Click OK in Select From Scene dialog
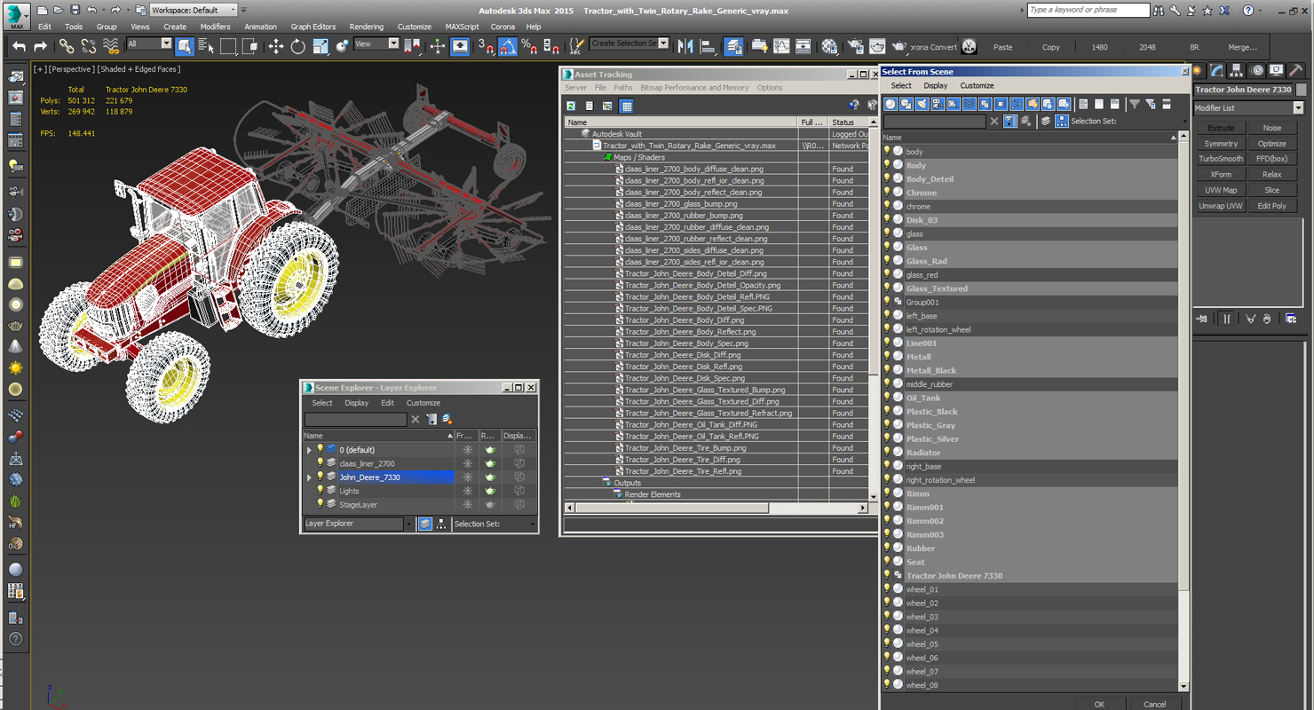Screen dimensions: 1314x710 1099,704
